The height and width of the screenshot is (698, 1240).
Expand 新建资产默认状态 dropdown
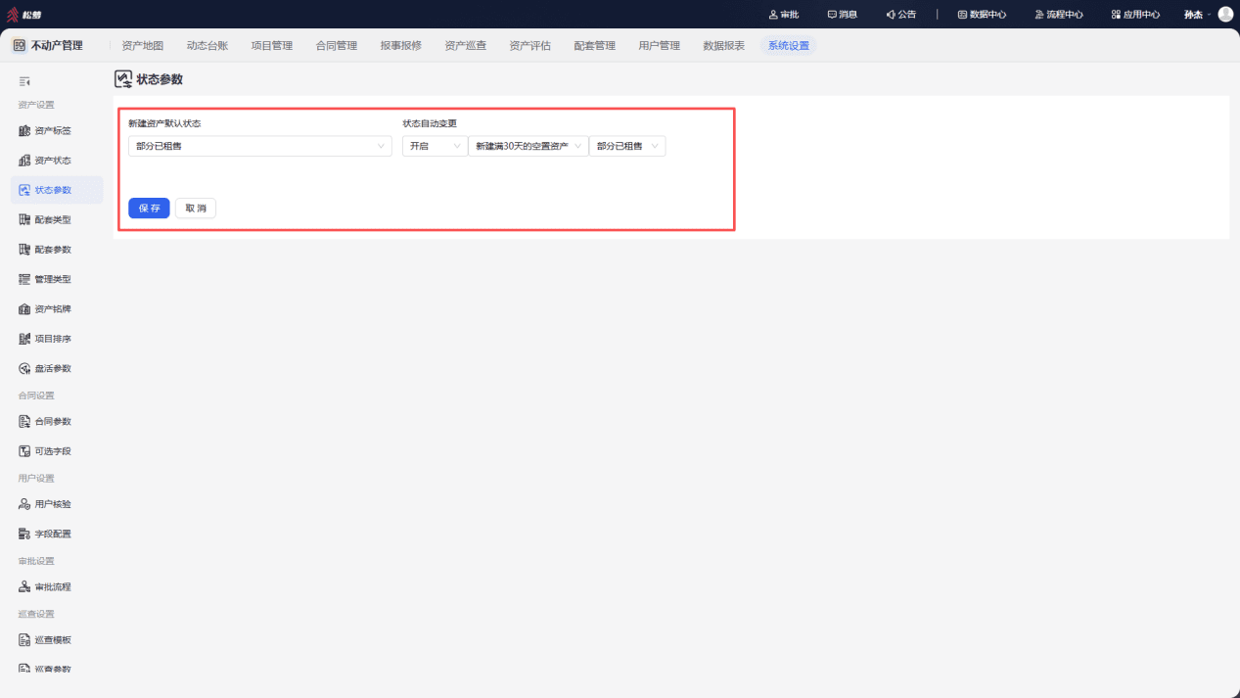[x=260, y=146]
